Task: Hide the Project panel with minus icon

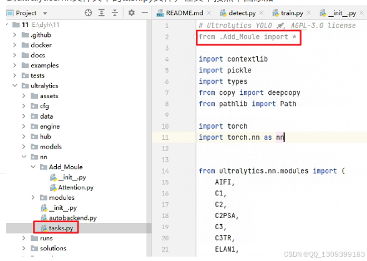Action: click(x=145, y=12)
